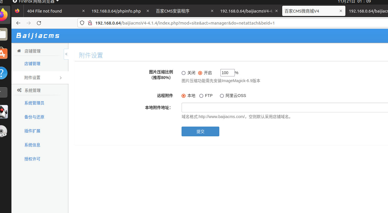Screen dimensions: 388x213
Task: Choose FTP as remote attachment
Action: pyautogui.click(x=201, y=96)
